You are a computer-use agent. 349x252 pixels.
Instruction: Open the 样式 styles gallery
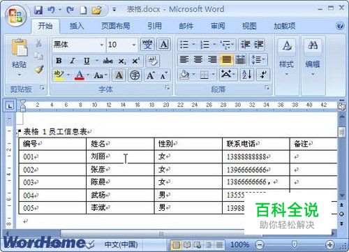coord(287,57)
